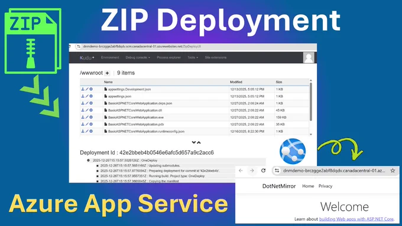Viewport: 402px width, 226px height.
Task: Delete BasicASPNETCoreWebApplication.pdb
Action: [91, 124]
